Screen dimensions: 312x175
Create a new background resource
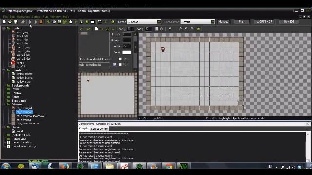(59, 22)
